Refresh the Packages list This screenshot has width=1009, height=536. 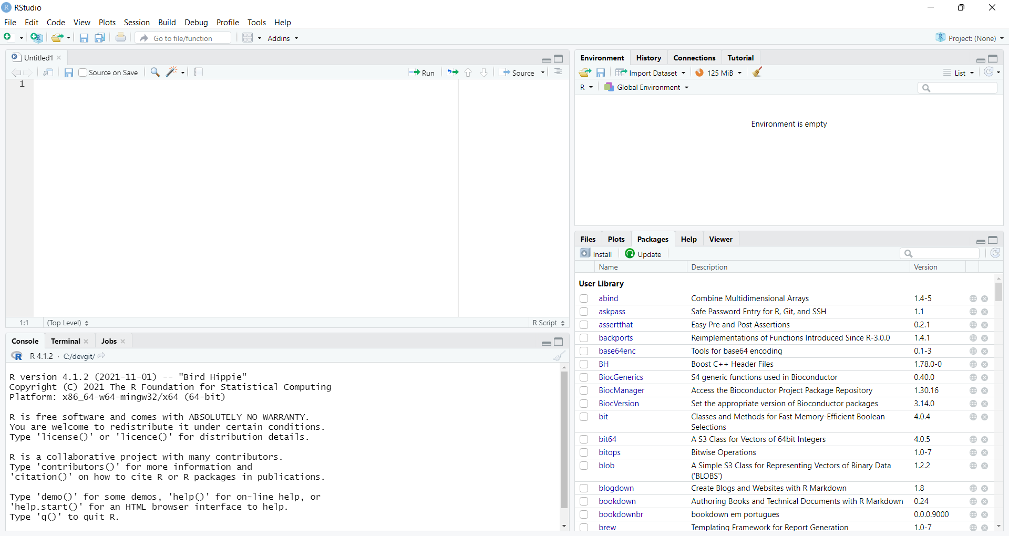[x=995, y=253]
